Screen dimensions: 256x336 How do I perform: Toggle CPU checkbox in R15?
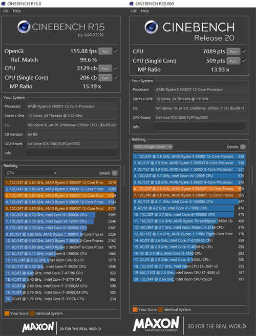116,68
